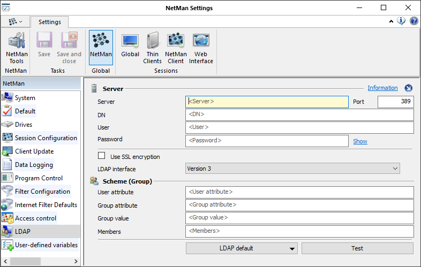Image resolution: width=421 pixels, height=267 pixels.
Task: Click into the Server input field
Action: click(267, 102)
